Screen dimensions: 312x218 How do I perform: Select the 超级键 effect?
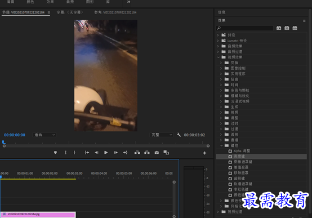pos(239,179)
